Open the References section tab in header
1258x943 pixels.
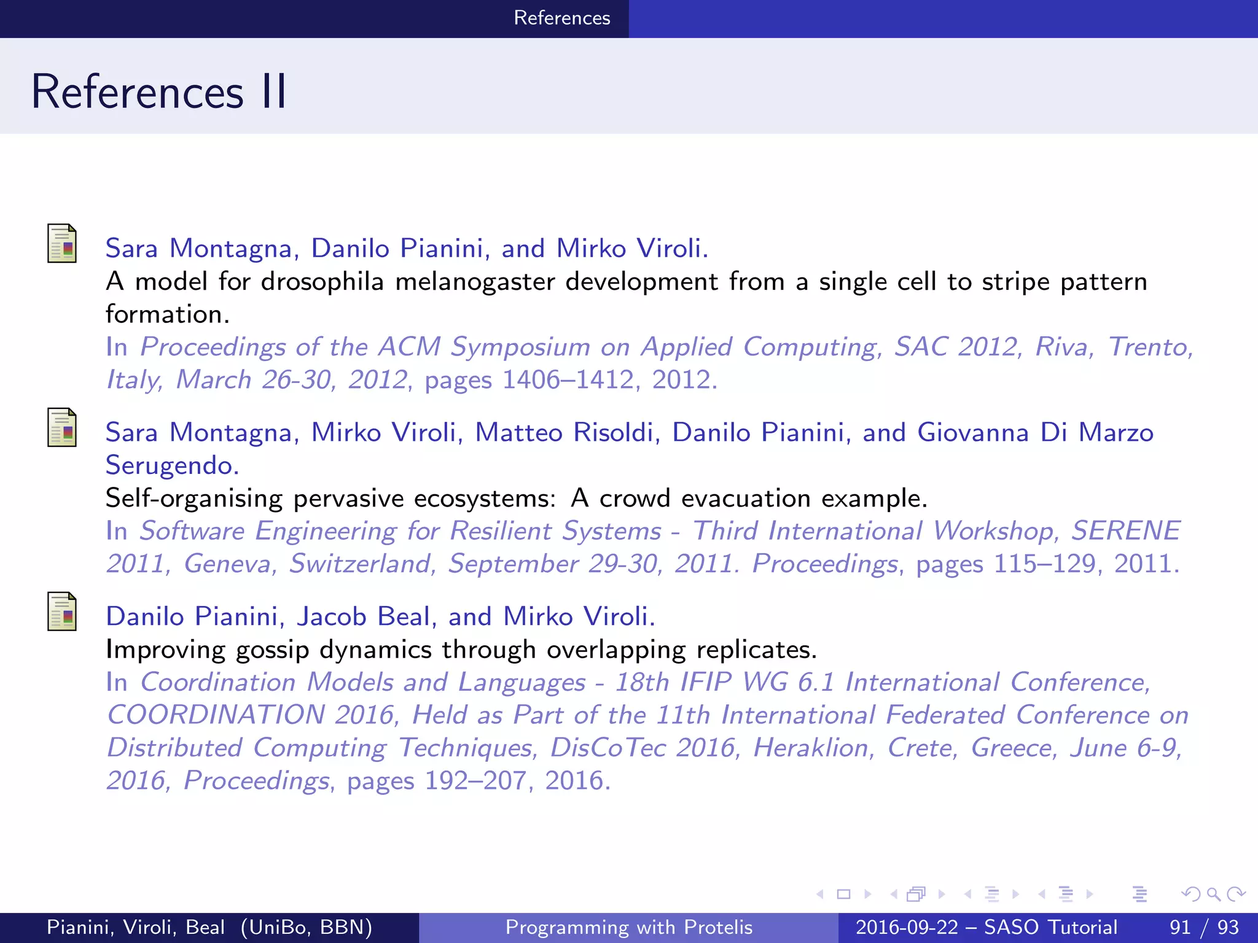click(x=562, y=18)
